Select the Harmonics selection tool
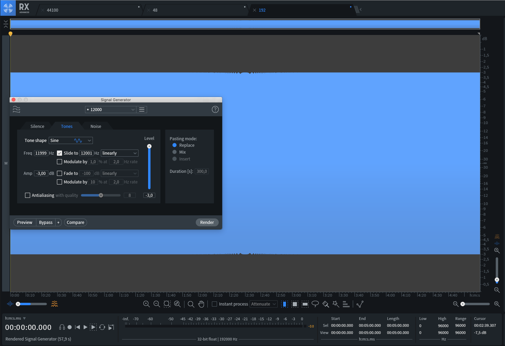The image size is (505, 346). point(346,304)
